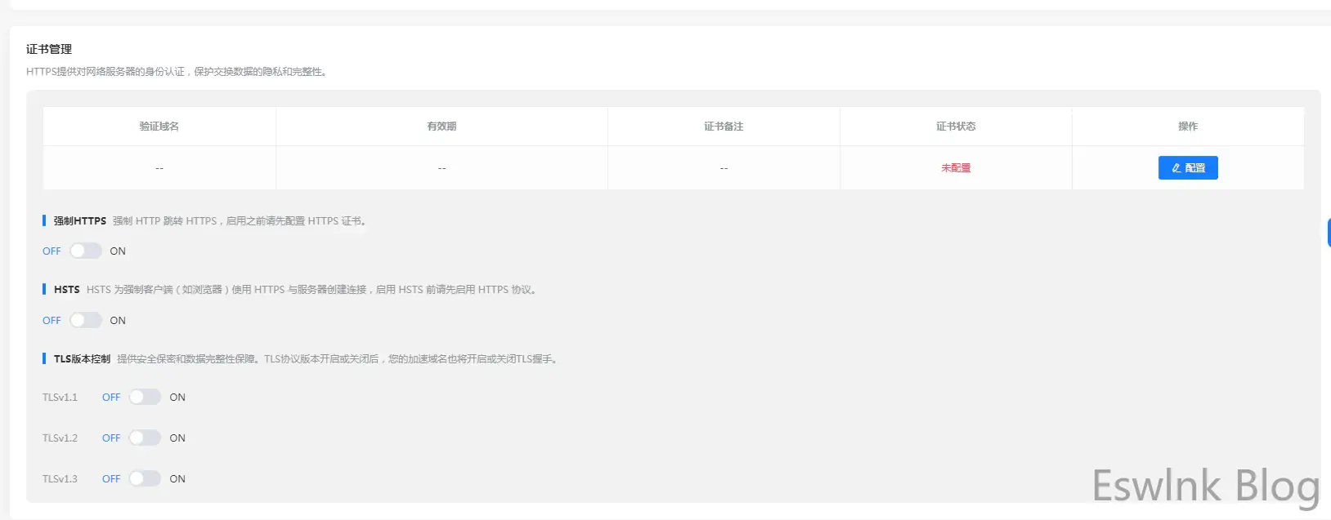Click the 有效期 column header

point(441,127)
